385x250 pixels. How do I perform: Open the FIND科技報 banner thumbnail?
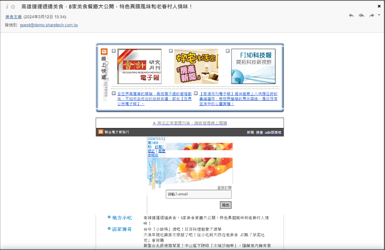click(x=253, y=67)
